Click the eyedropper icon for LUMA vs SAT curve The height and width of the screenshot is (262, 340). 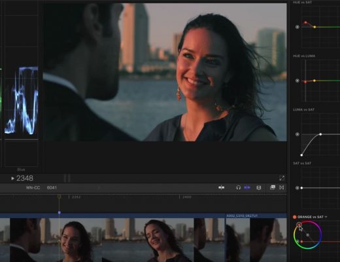click(x=297, y=134)
